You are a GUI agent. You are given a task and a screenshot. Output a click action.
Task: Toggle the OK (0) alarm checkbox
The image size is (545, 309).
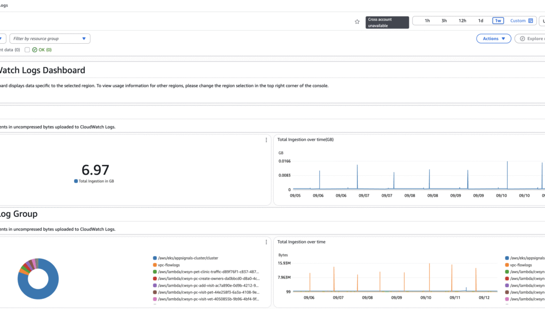pyautogui.click(x=27, y=50)
